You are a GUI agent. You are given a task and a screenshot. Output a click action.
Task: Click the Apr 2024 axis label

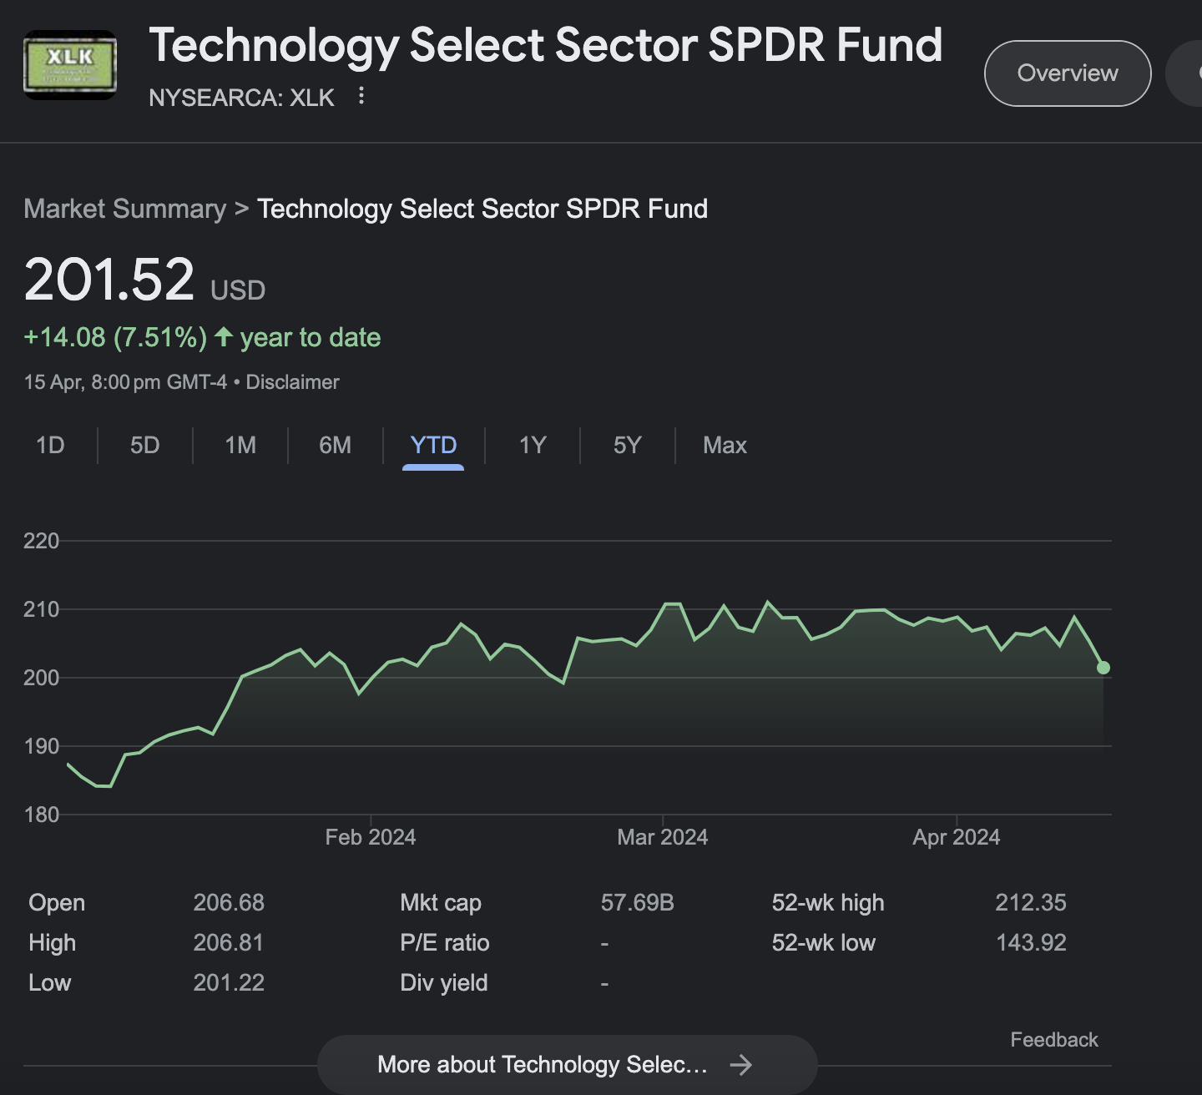(x=957, y=837)
